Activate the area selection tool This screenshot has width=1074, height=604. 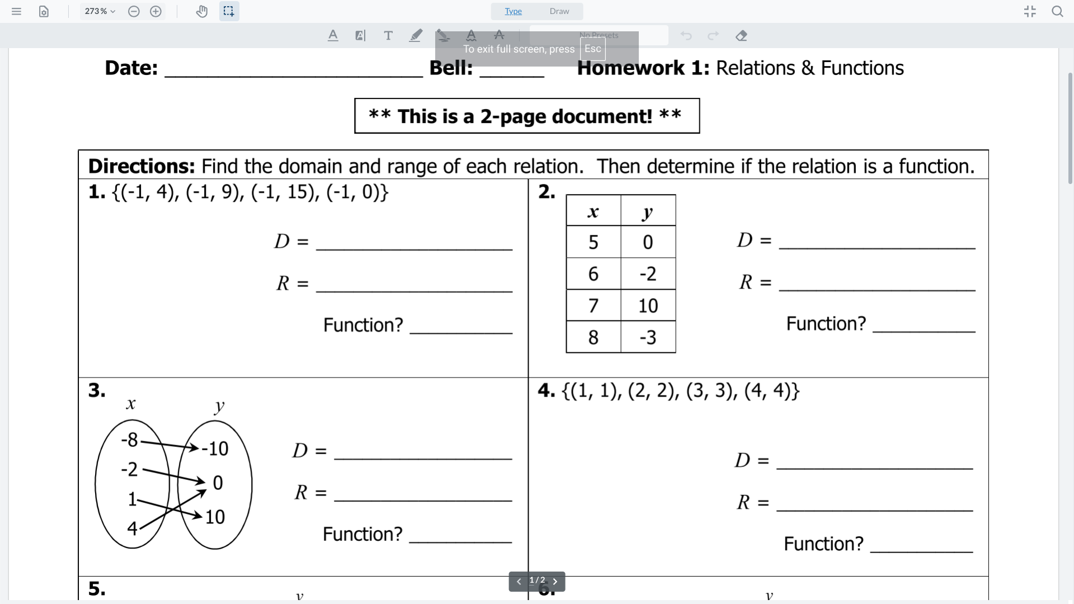pyautogui.click(x=229, y=11)
